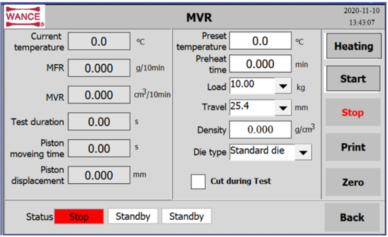Click the Print button
This screenshot has width=388, height=237.
(x=352, y=147)
